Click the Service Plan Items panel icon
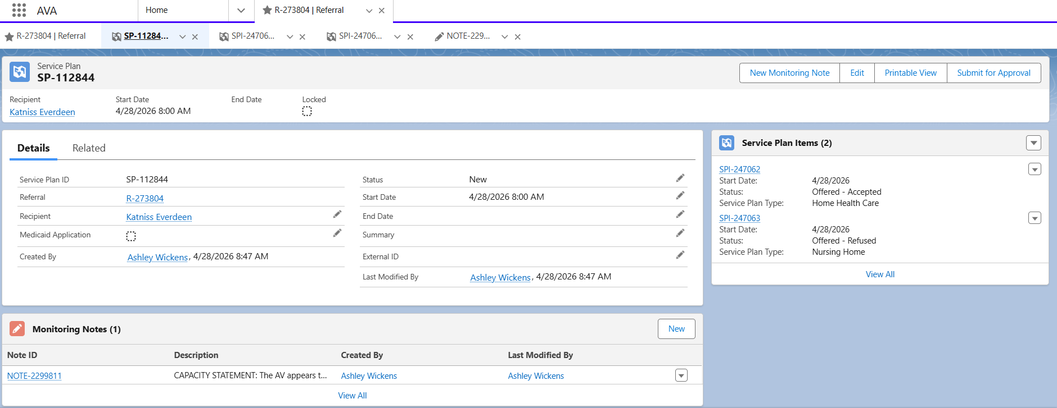 tap(726, 143)
